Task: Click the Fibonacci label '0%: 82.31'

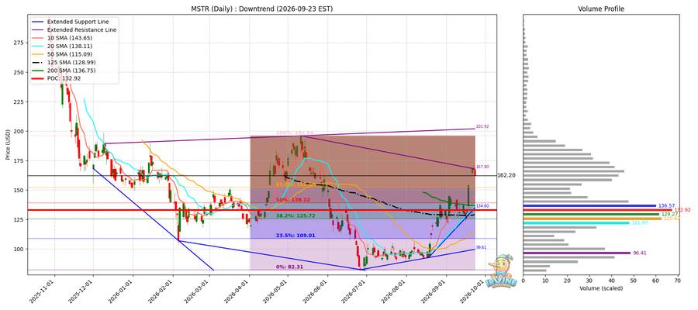Action: [290, 267]
